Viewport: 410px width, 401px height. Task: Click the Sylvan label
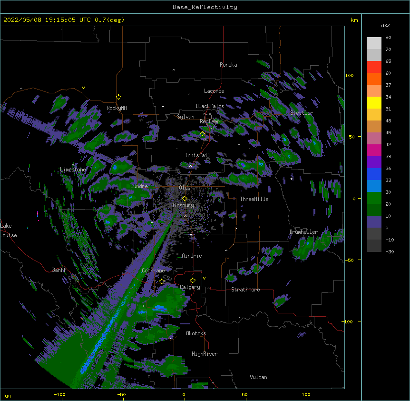click(185, 117)
